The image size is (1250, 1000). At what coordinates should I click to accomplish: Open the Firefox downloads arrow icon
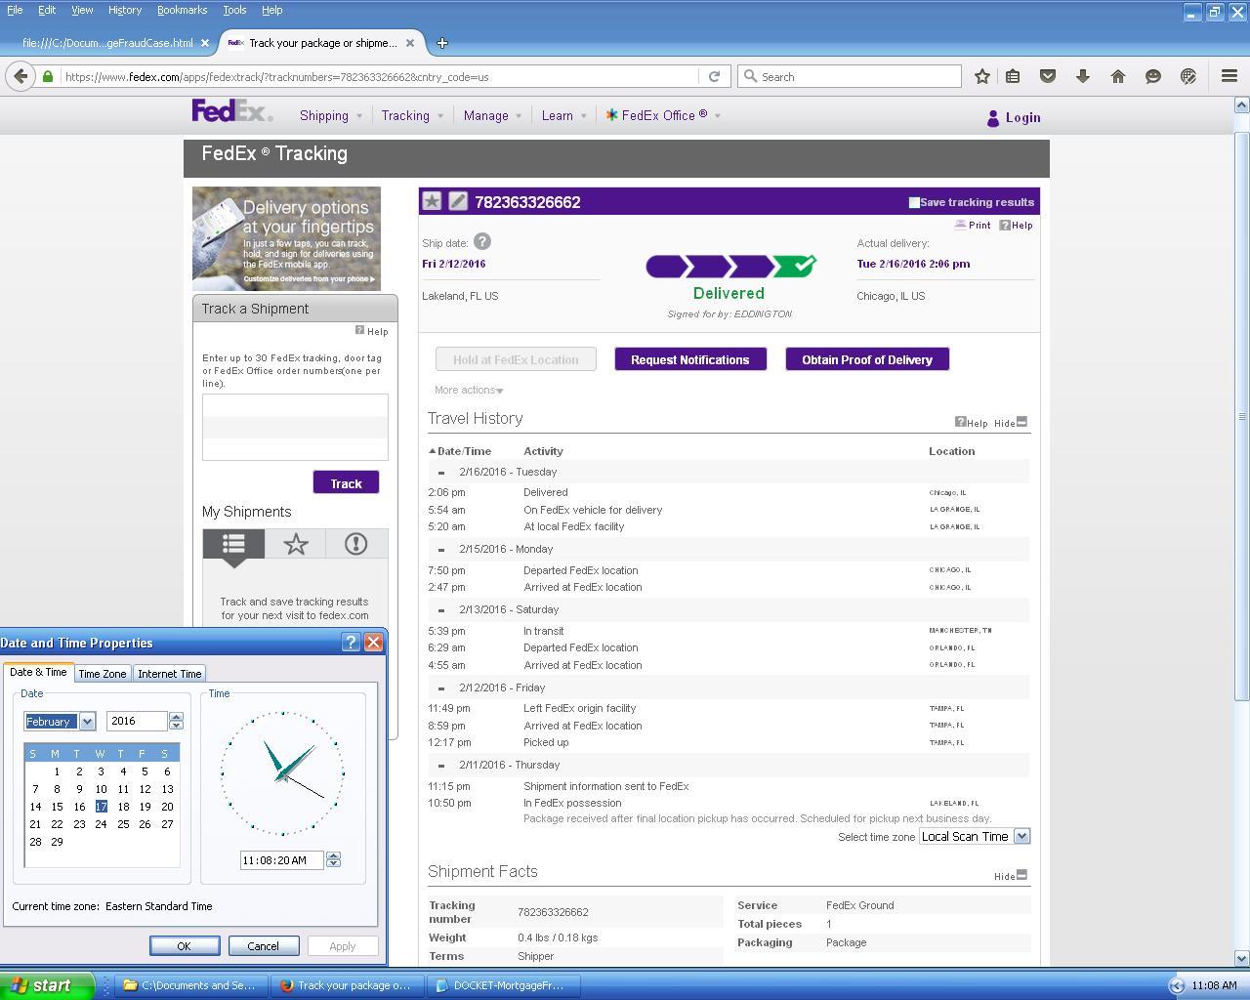click(1083, 76)
